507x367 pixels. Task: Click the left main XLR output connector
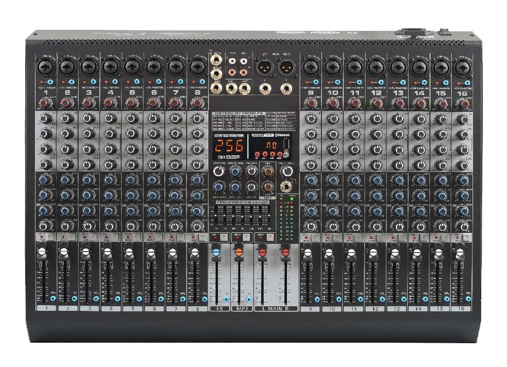point(264,67)
